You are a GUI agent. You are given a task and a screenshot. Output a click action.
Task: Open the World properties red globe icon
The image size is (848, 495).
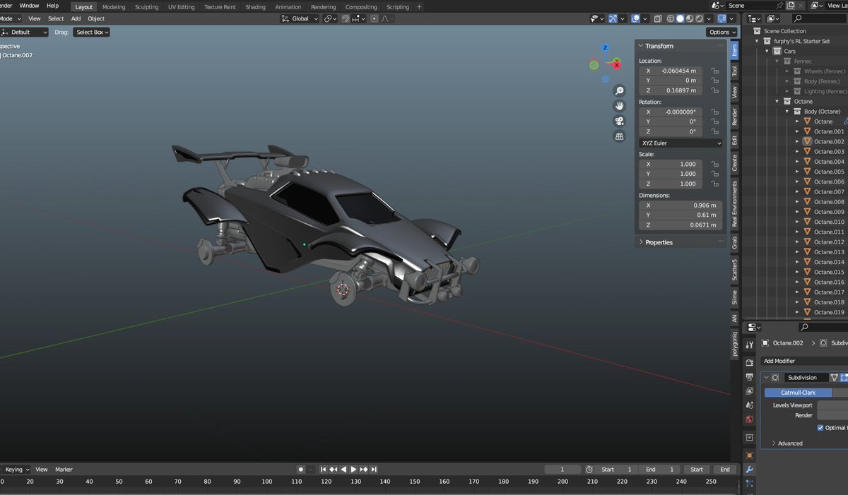tap(750, 419)
